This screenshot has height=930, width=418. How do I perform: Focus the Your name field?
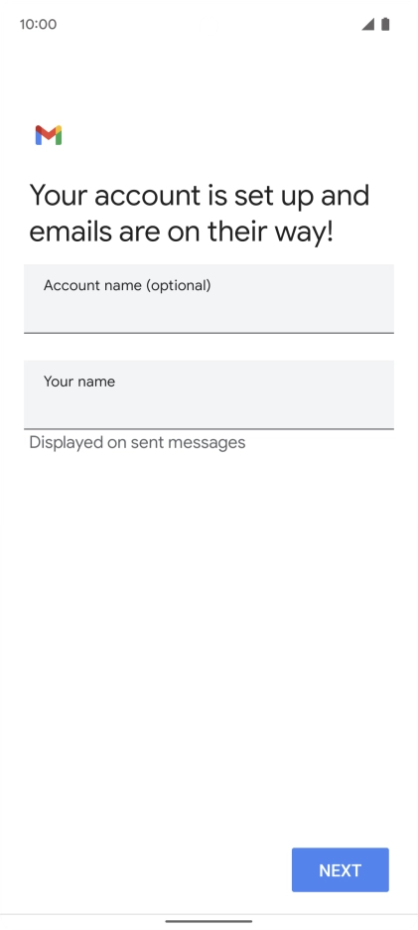209,395
